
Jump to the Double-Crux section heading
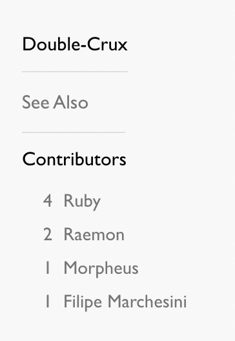[75, 45]
